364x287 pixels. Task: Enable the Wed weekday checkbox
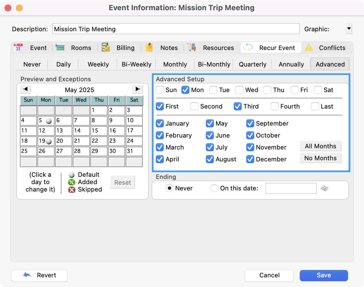coord(239,90)
